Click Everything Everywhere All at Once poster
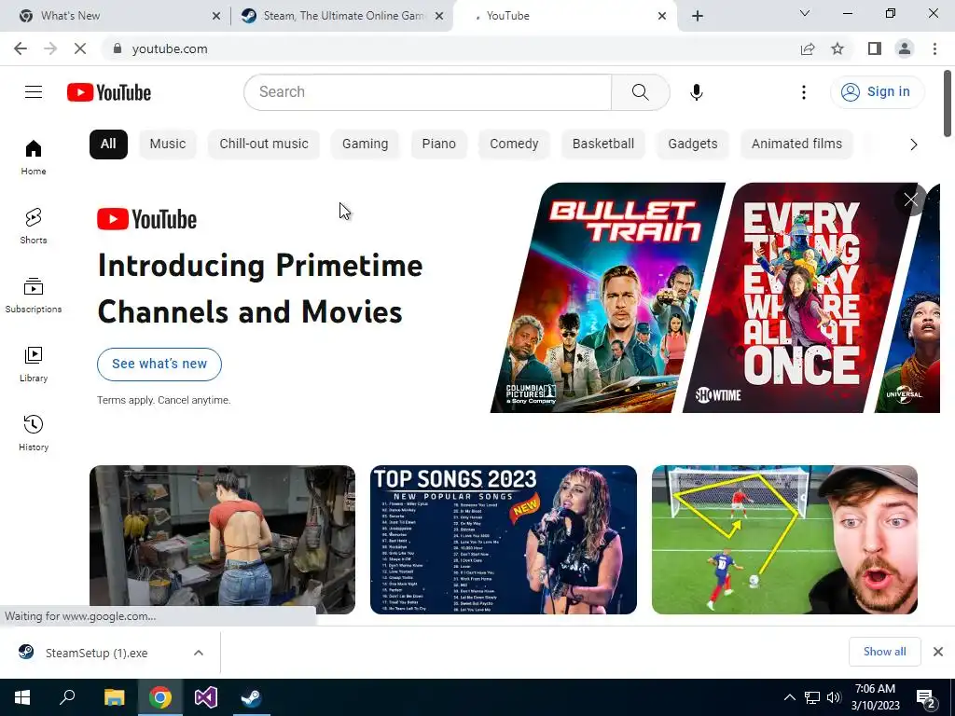This screenshot has height=716, width=955. [801, 297]
